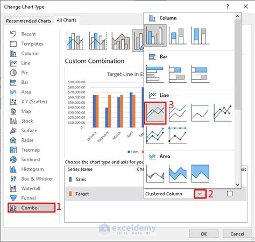Screen dimensions: 255x242
Task: Select the Combo chart category
Action: tap(31, 208)
